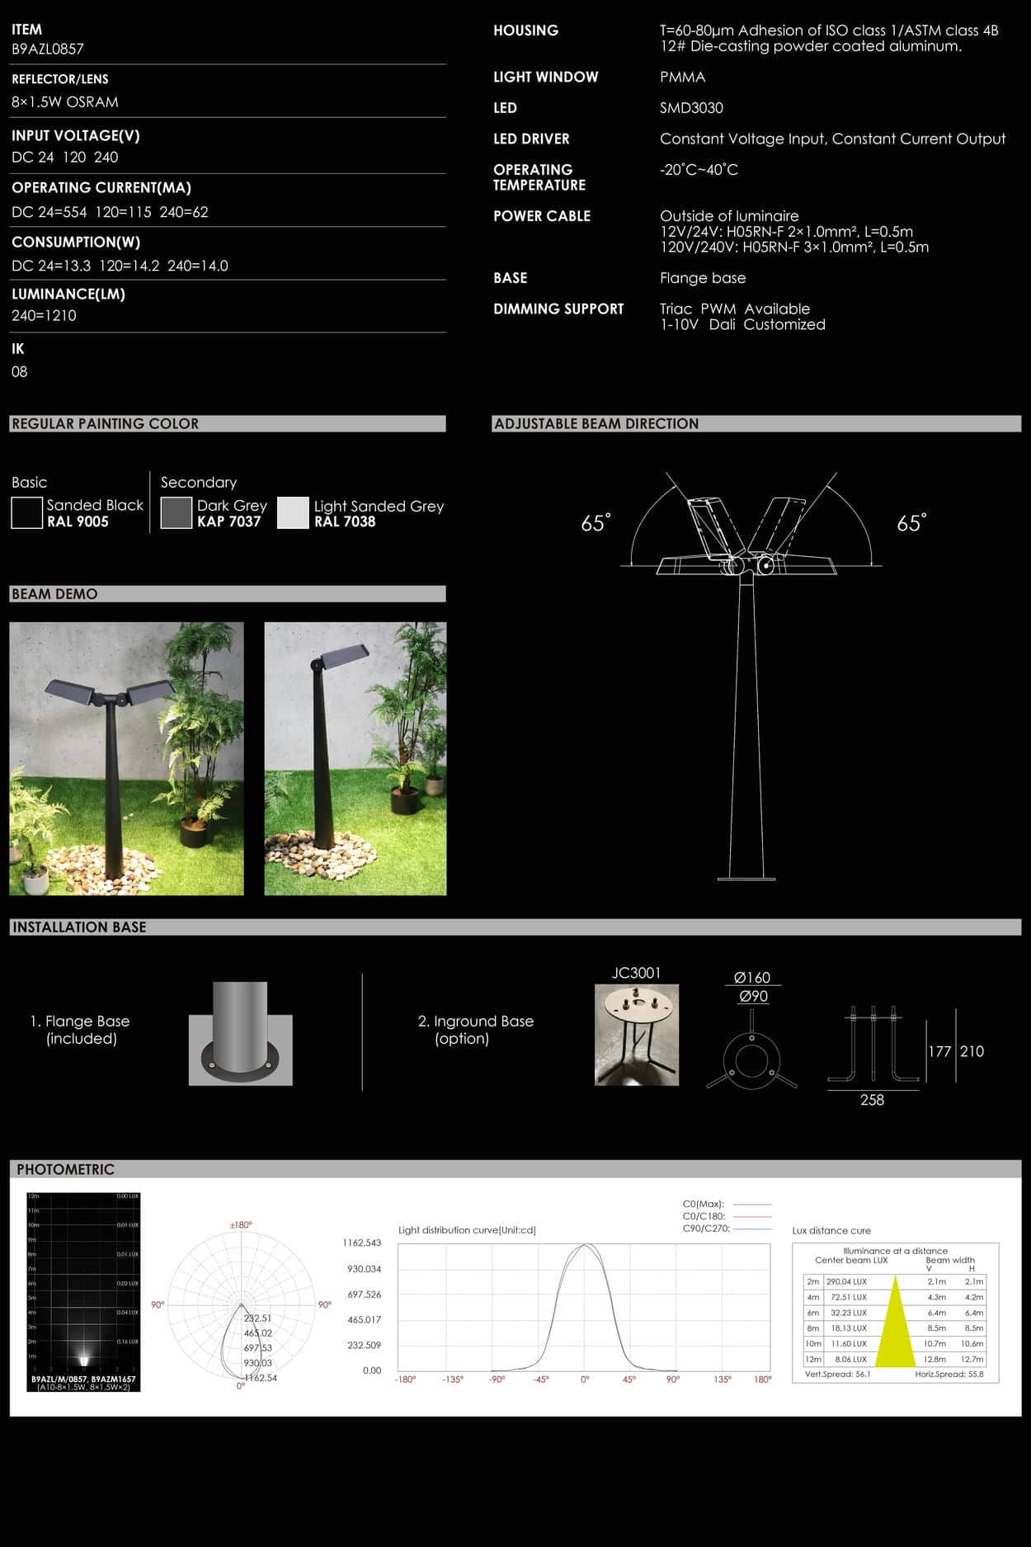The width and height of the screenshot is (1031, 1547).
Task: Click the flange base illustration
Action: [x=240, y=1033]
